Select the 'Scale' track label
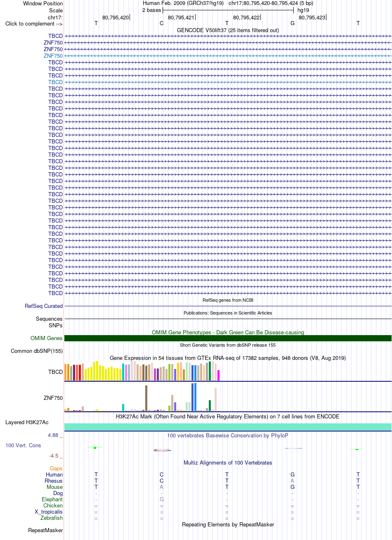 (56, 10)
